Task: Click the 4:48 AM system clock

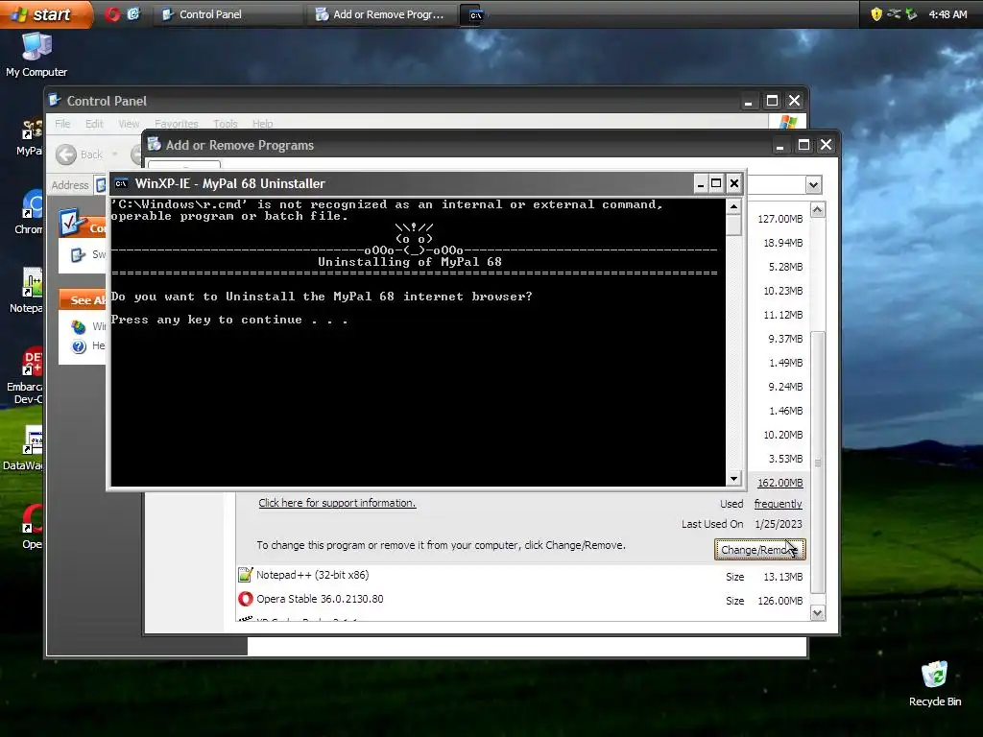Action: (x=947, y=14)
